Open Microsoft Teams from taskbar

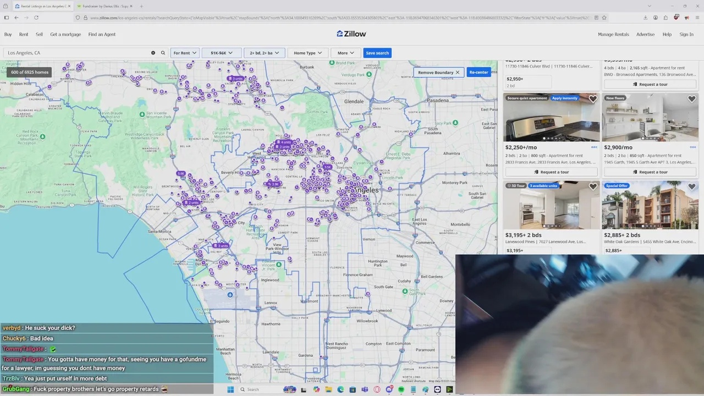[x=365, y=389]
